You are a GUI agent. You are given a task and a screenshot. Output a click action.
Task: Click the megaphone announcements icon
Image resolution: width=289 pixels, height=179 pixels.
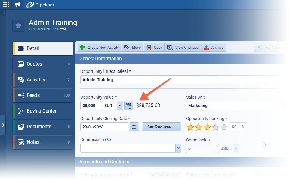pyautogui.click(x=18, y=5)
